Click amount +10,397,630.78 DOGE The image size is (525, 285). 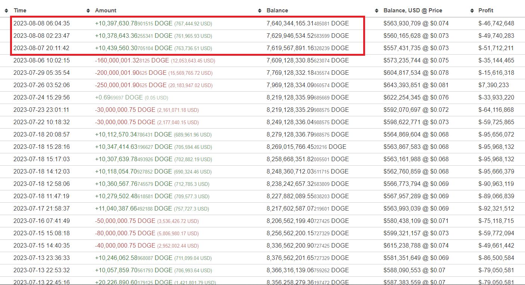click(134, 23)
